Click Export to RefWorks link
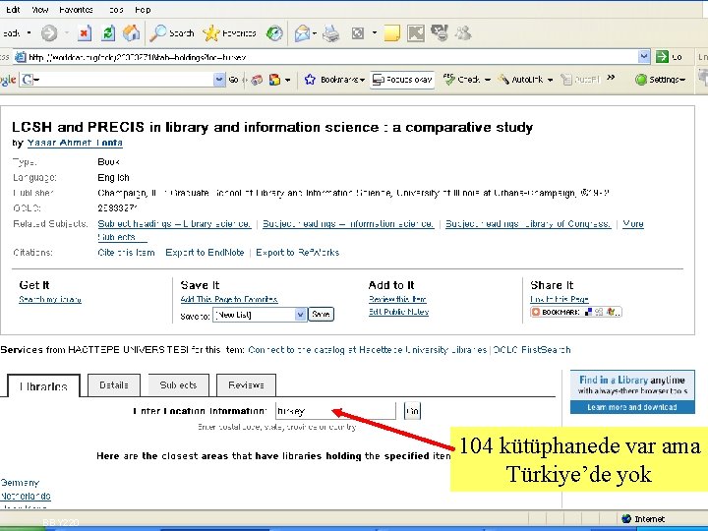 point(298,253)
